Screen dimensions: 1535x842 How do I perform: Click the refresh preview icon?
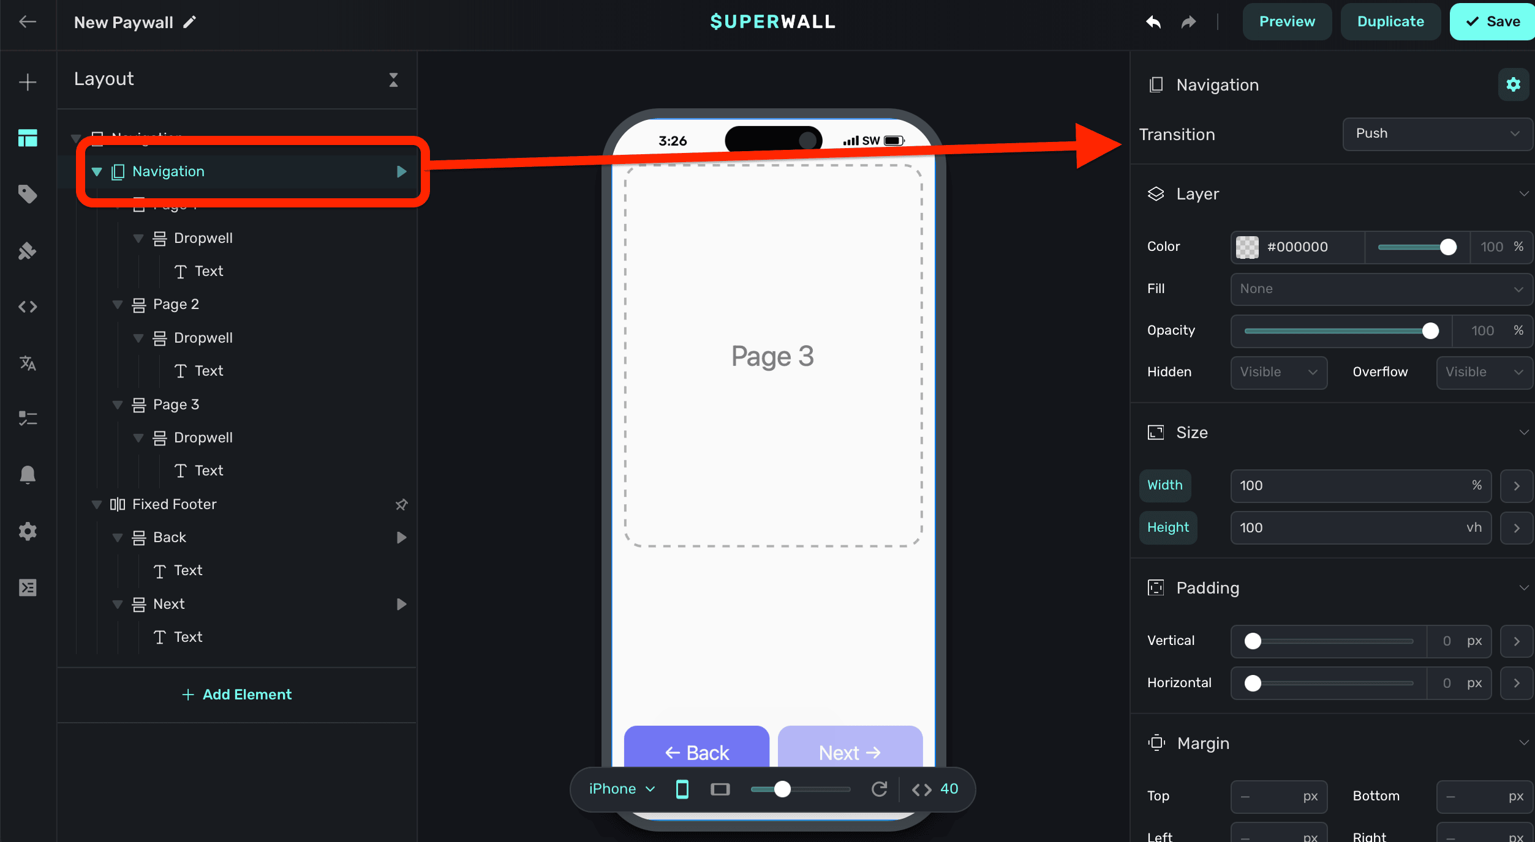click(x=879, y=789)
